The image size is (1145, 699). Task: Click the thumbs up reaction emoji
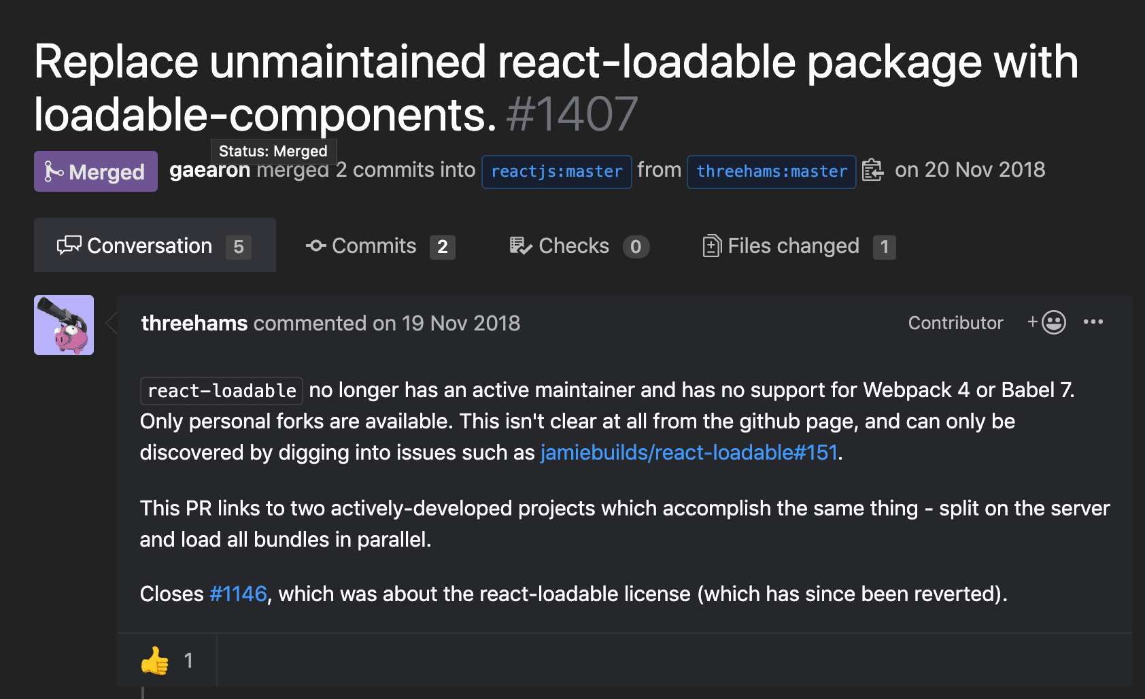pos(155,660)
